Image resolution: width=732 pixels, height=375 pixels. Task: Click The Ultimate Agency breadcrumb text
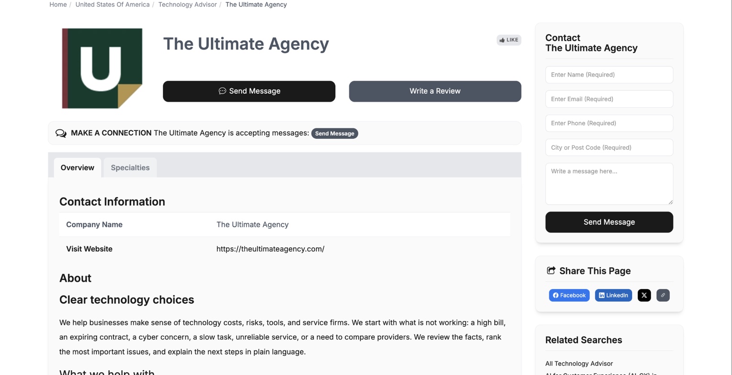pyautogui.click(x=256, y=5)
